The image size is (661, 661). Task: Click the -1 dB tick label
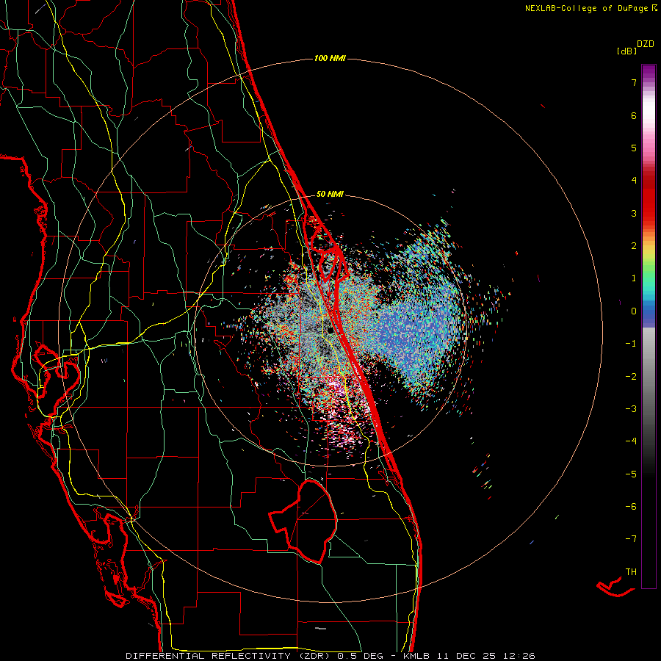[631, 344]
